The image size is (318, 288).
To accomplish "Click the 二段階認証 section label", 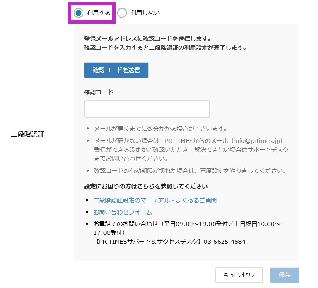I will tap(27, 135).
